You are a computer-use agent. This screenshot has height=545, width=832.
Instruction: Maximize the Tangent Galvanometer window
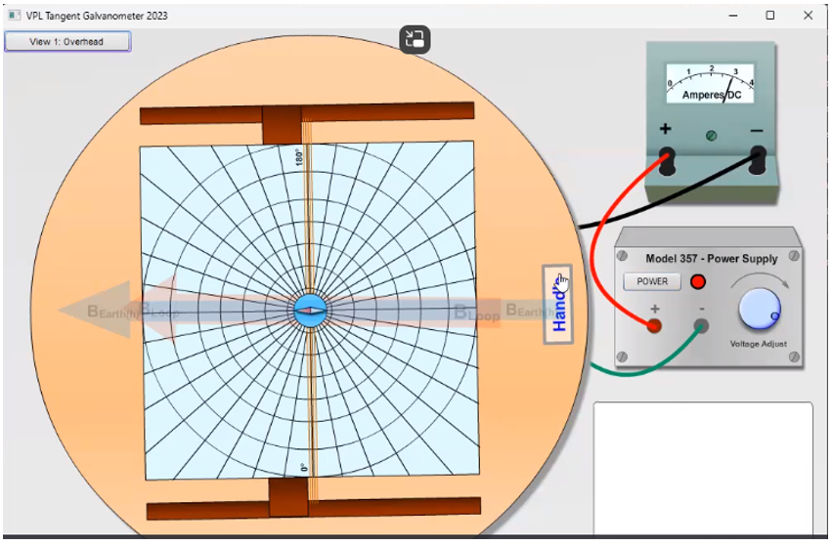click(x=770, y=16)
